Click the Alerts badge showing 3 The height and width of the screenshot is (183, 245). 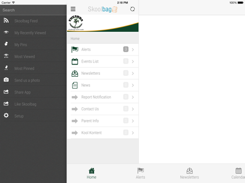[x=126, y=49]
